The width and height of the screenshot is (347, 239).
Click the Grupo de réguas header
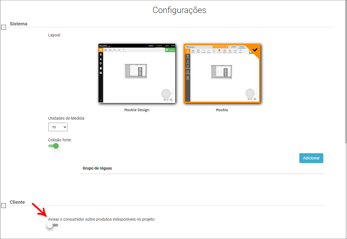click(x=97, y=168)
